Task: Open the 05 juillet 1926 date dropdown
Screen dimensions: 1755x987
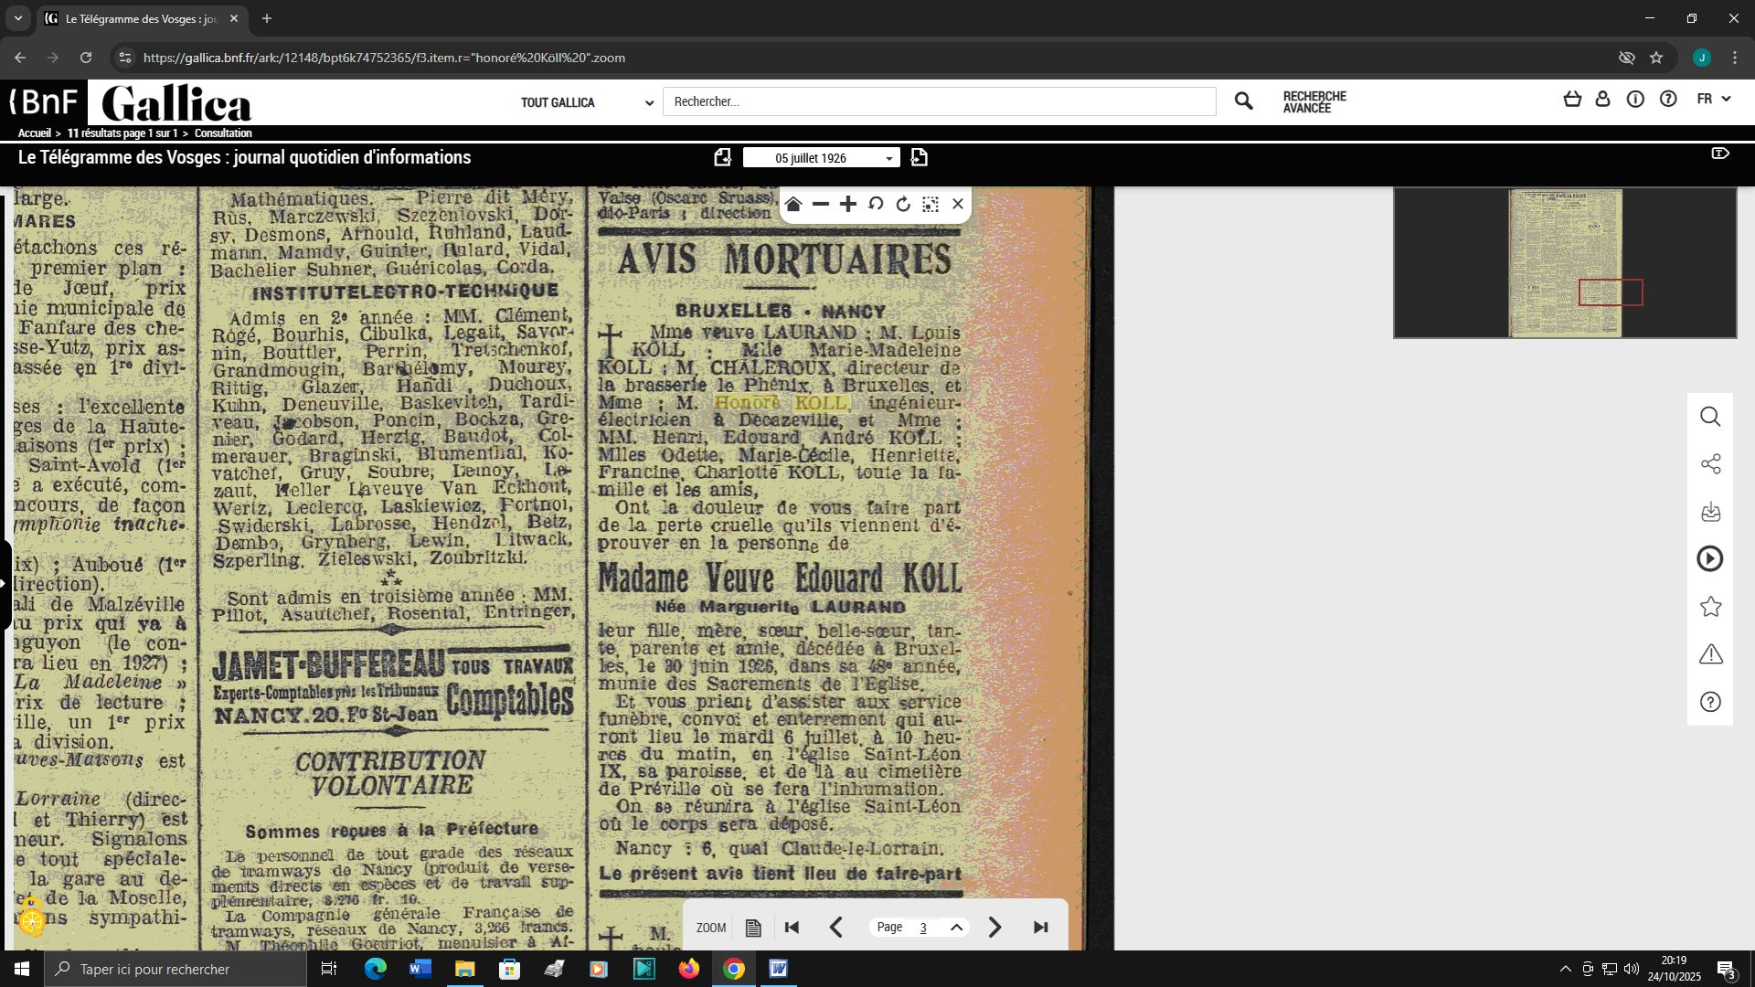Action: pyautogui.click(x=821, y=158)
